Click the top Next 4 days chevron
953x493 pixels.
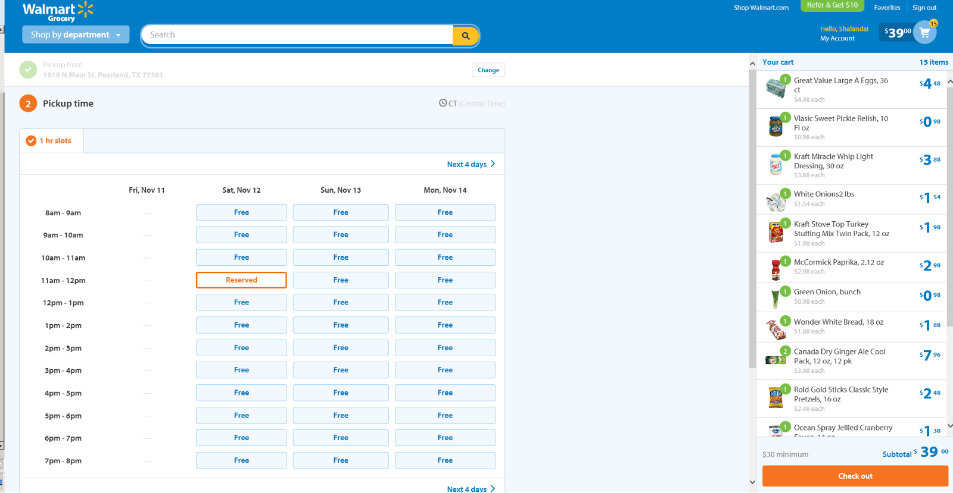tap(493, 164)
